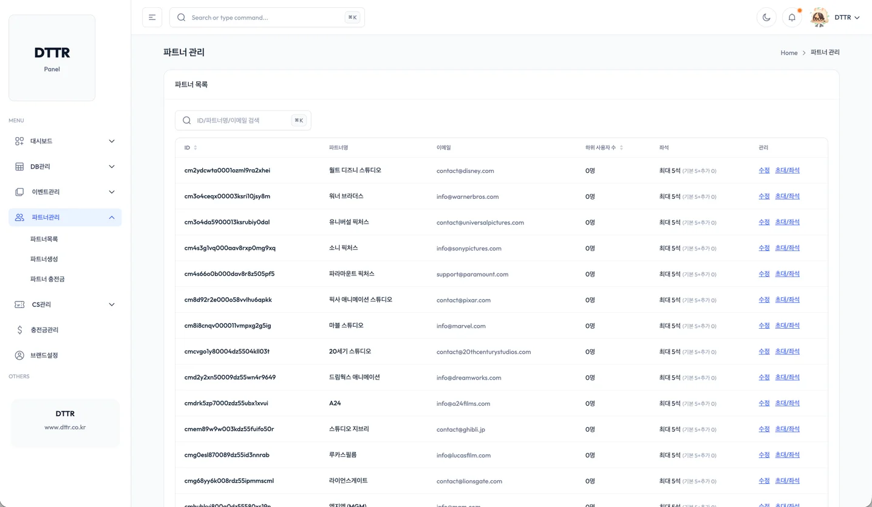
Task: Click the CS관리 ticket icon
Action: tap(19, 304)
